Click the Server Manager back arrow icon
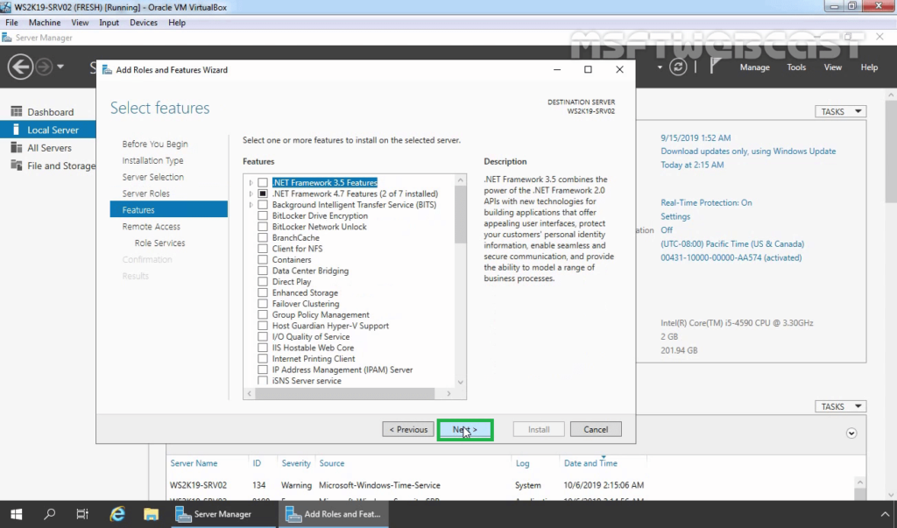 click(x=20, y=67)
